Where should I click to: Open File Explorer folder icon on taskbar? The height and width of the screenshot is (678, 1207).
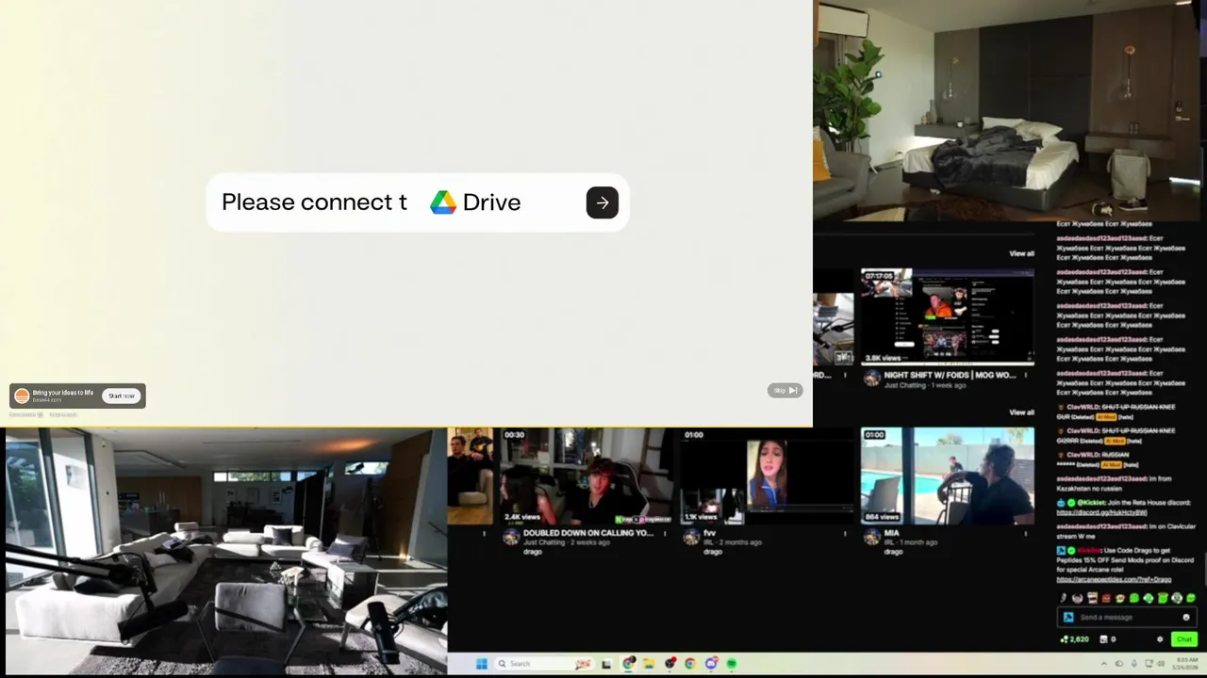point(649,664)
